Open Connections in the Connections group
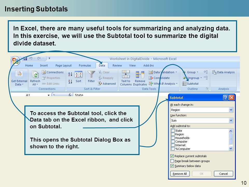The image size is (249, 187). click(53, 72)
